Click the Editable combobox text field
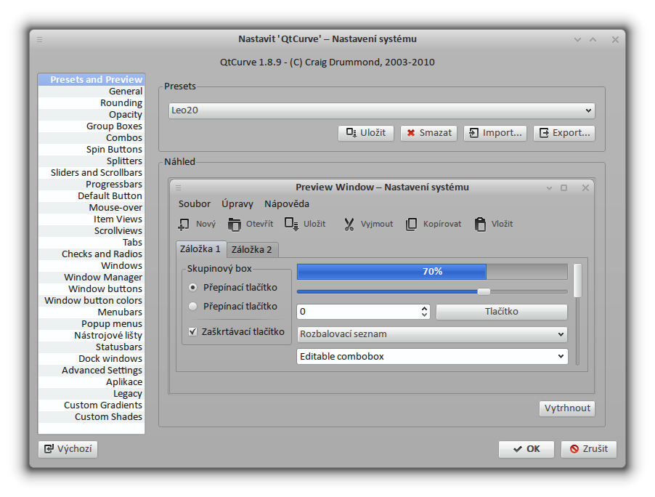Image resolution: width=655 pixels, height=497 pixels. [x=426, y=357]
